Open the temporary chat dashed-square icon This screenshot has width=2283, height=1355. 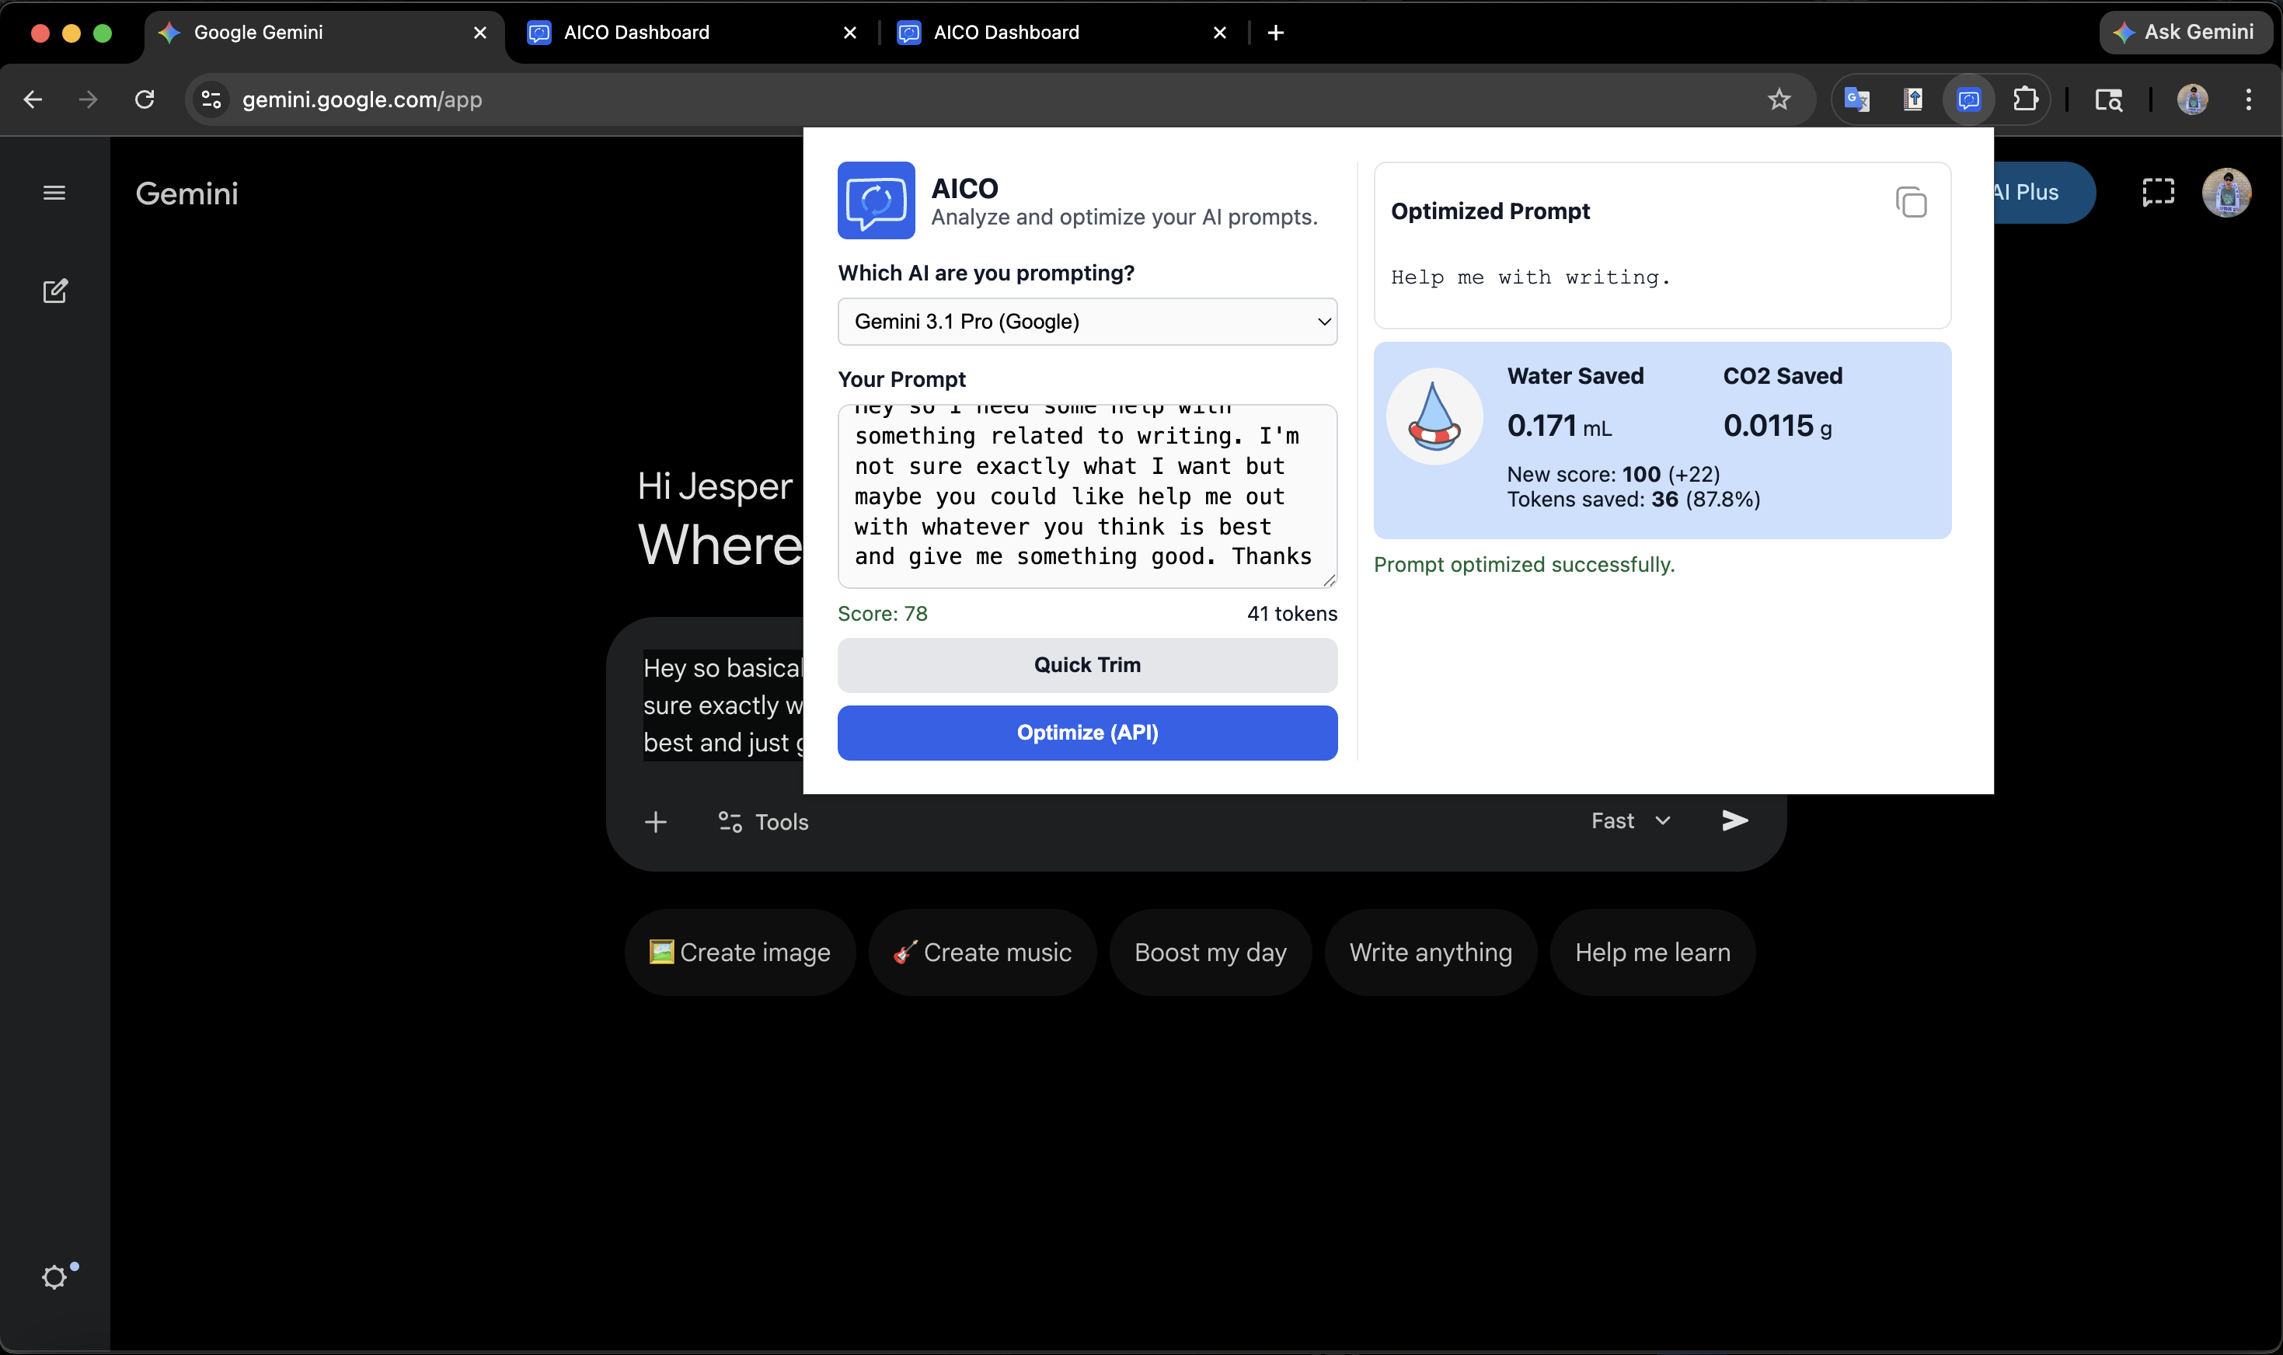click(2157, 192)
